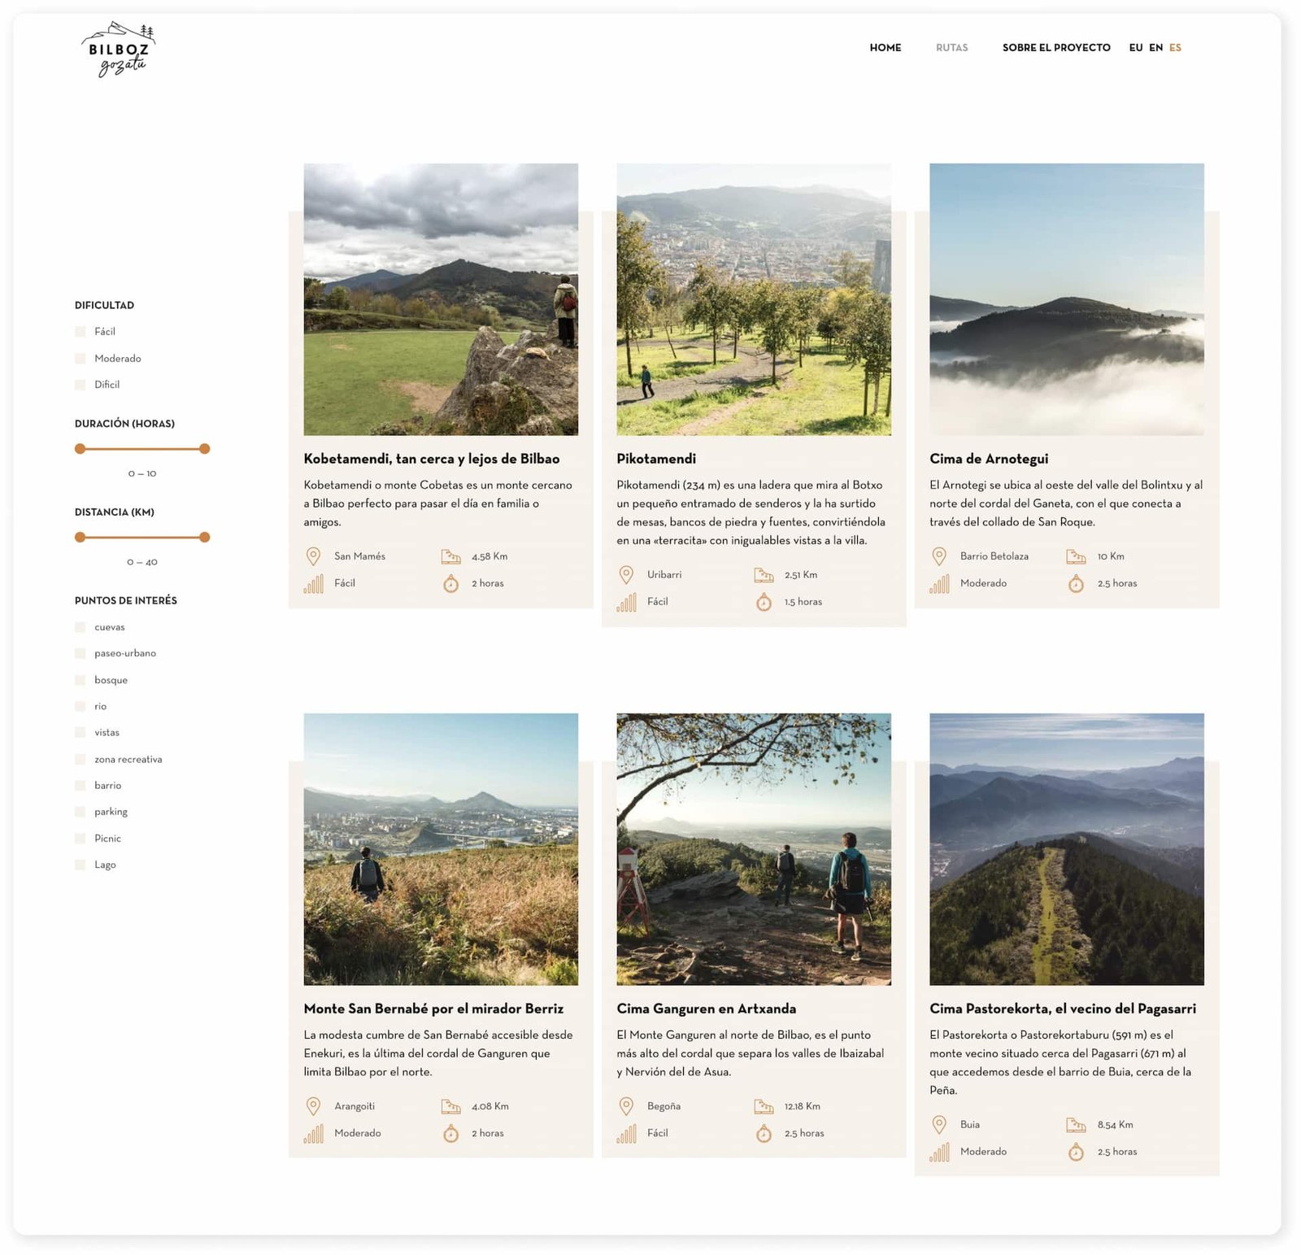Check the Lago filter
This screenshot has width=1301, height=1255.
click(x=80, y=865)
